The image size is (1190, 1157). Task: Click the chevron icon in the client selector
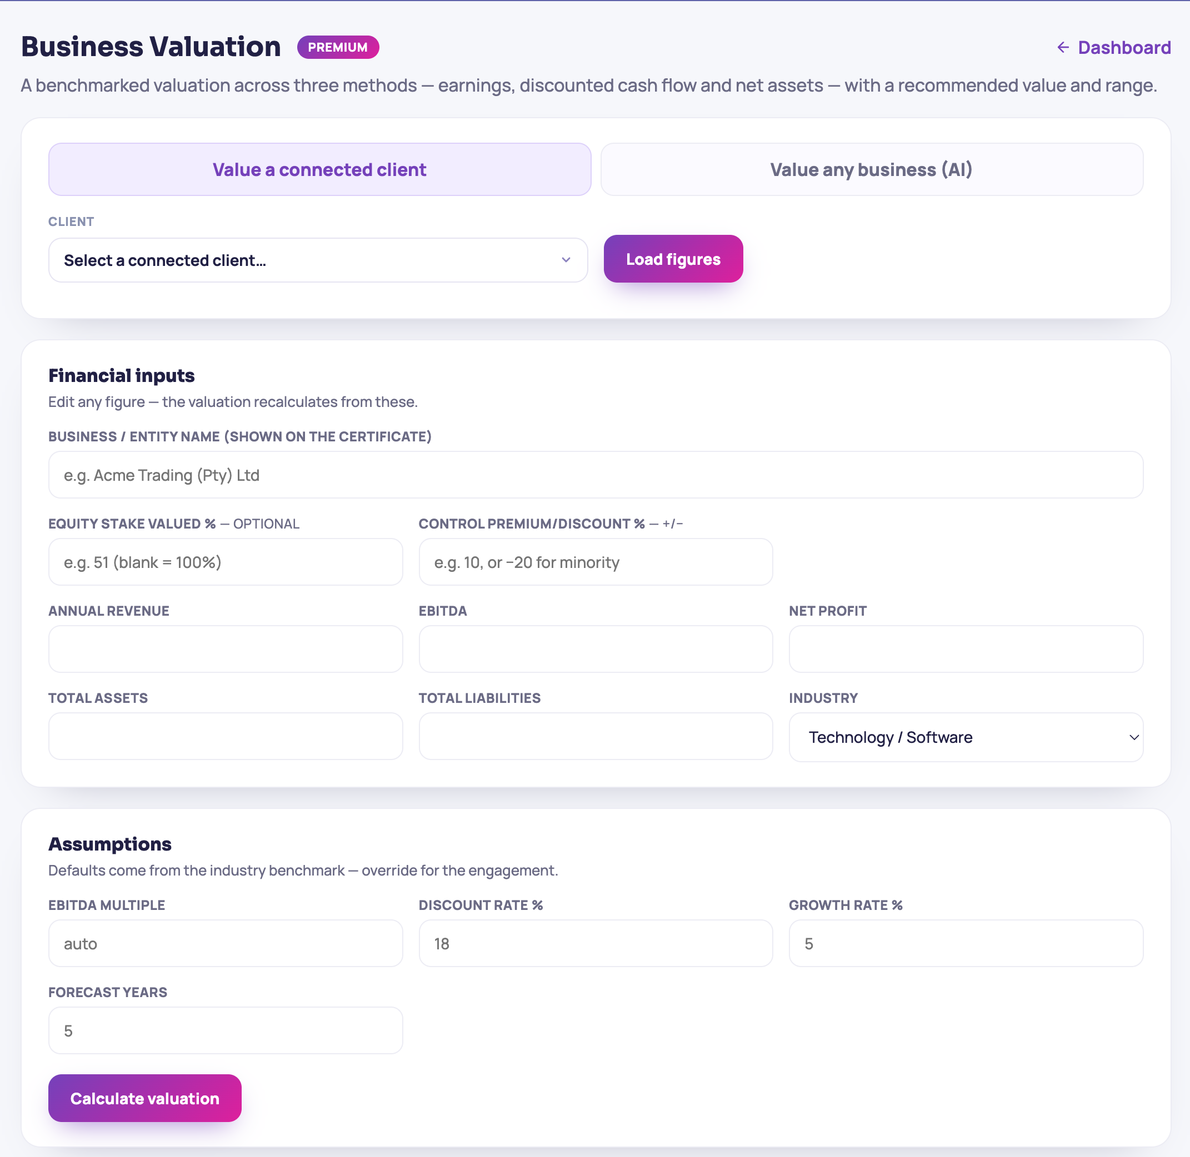[x=566, y=260]
